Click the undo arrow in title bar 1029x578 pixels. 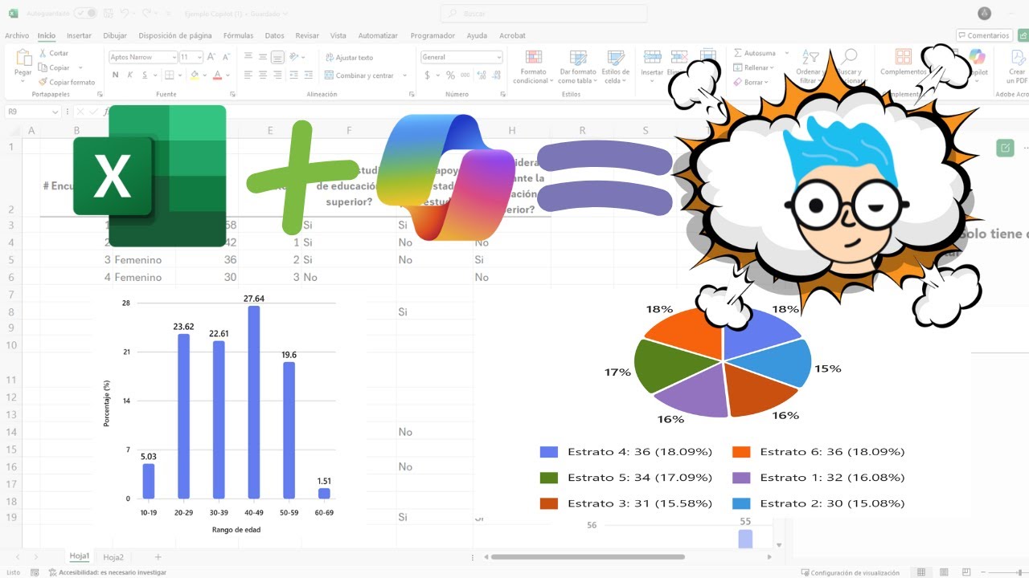[125, 14]
